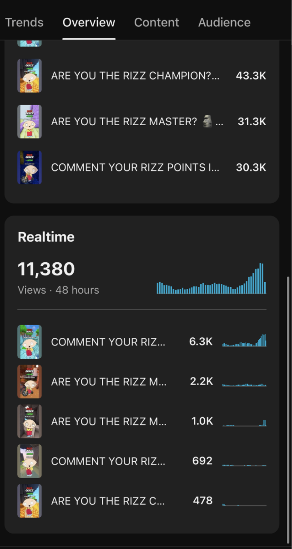Open thumbnail of the 43.3K views video
Screen dimensions: 292x549
click(30, 76)
